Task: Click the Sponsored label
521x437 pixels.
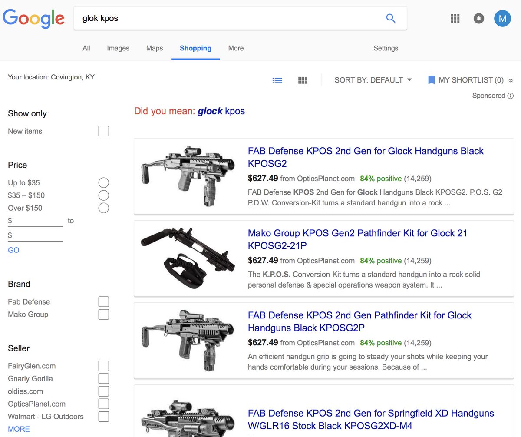Action: click(x=489, y=96)
